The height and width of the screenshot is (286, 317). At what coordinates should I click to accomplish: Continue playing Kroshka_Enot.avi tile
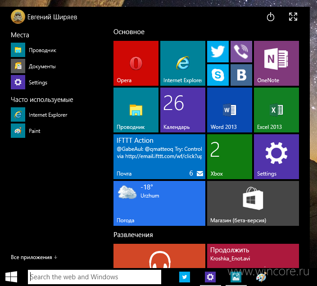(253, 256)
